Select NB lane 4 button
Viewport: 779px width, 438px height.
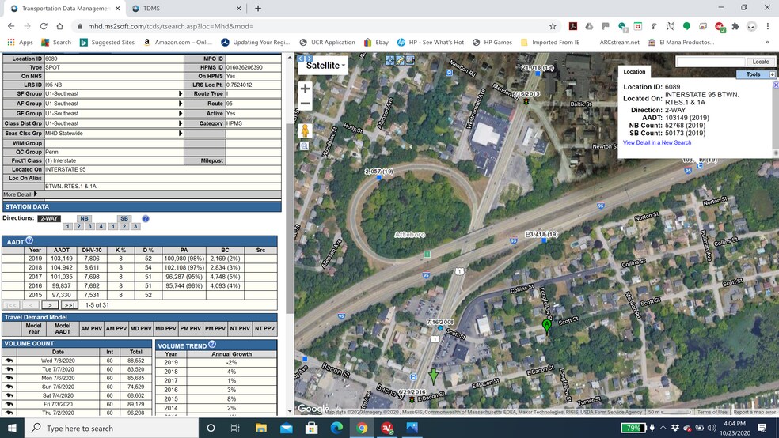click(x=101, y=226)
